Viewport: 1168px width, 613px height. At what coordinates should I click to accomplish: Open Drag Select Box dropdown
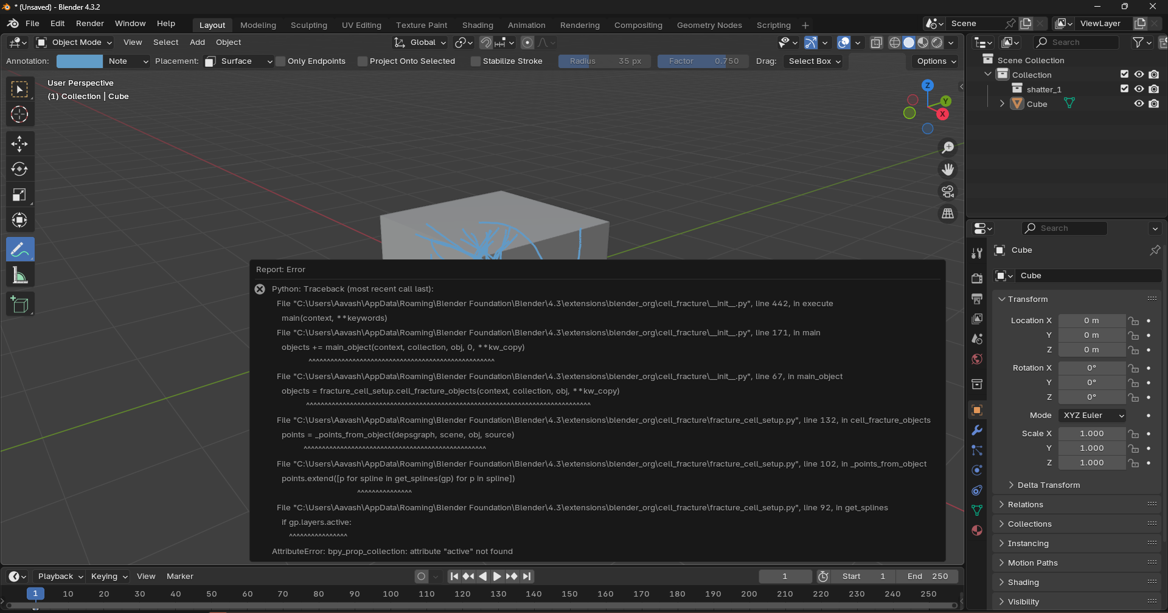point(814,61)
